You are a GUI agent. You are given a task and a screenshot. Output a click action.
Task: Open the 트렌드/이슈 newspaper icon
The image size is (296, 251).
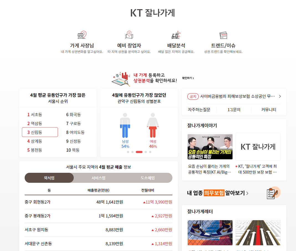point(223,35)
